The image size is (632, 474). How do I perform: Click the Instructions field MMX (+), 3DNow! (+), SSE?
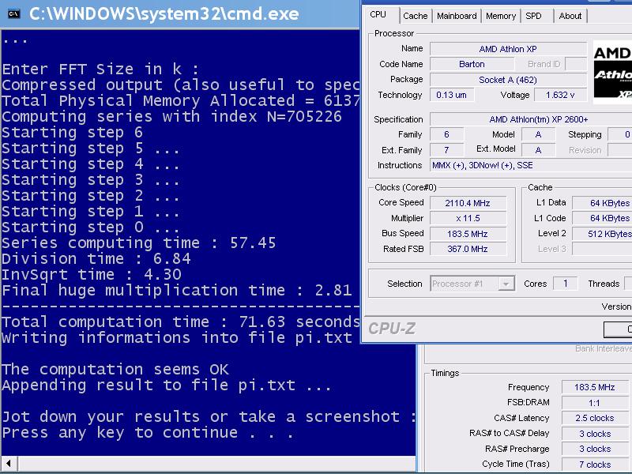coord(531,165)
